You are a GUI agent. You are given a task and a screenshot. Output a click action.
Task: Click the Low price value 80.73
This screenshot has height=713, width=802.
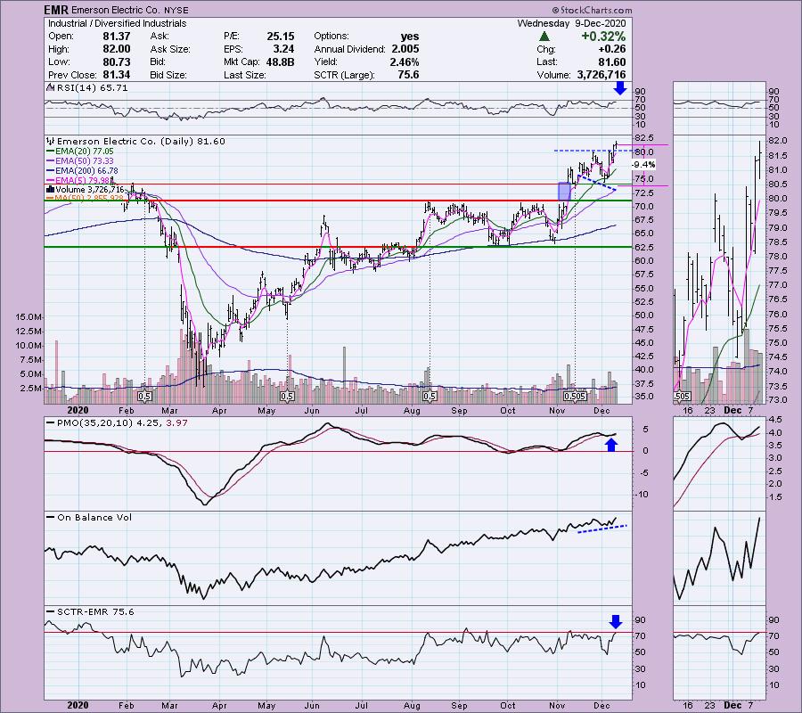[x=117, y=61]
